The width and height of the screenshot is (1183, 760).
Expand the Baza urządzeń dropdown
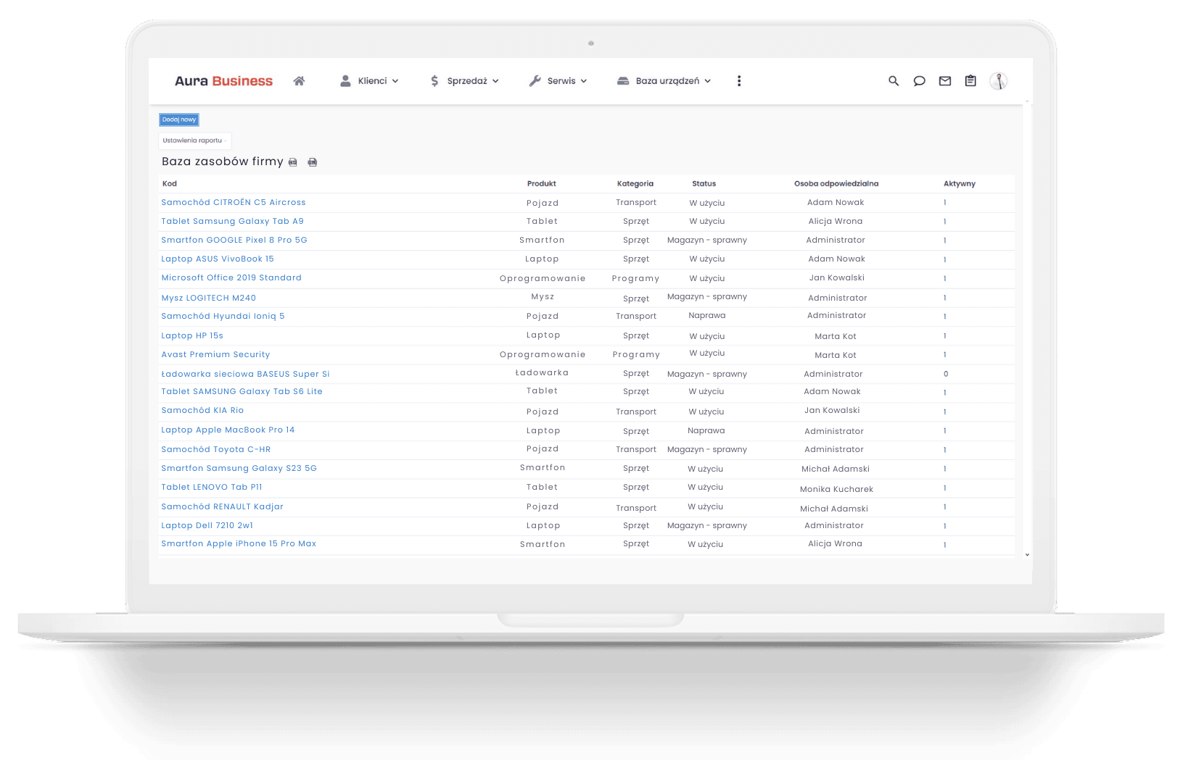664,81
